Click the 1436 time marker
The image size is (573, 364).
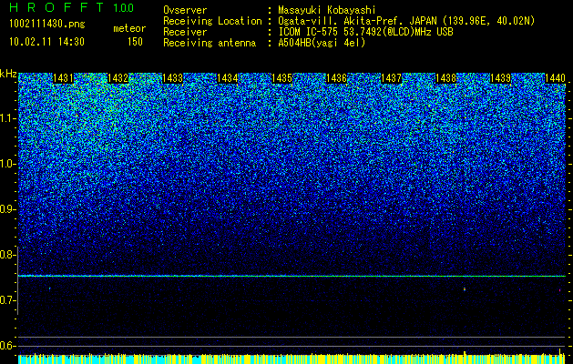pos(336,78)
